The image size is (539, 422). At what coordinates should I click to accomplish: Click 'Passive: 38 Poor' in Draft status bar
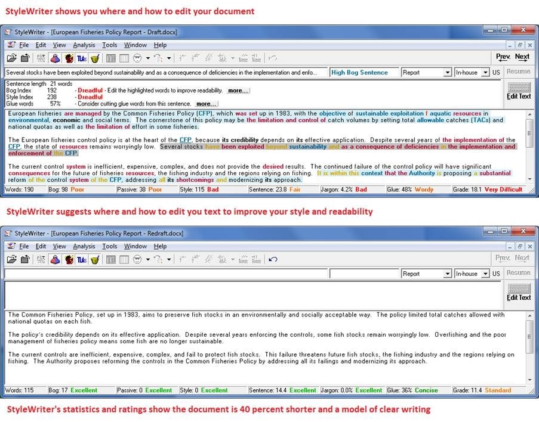pyautogui.click(x=139, y=190)
